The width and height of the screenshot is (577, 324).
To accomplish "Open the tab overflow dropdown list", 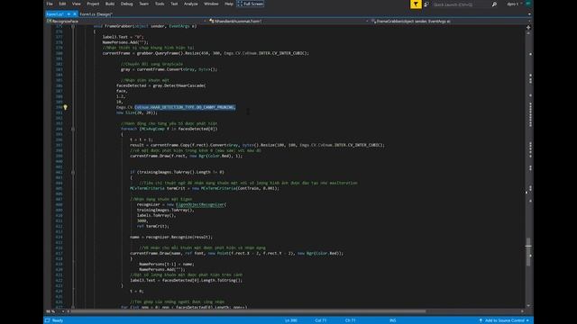I will [529, 14].
